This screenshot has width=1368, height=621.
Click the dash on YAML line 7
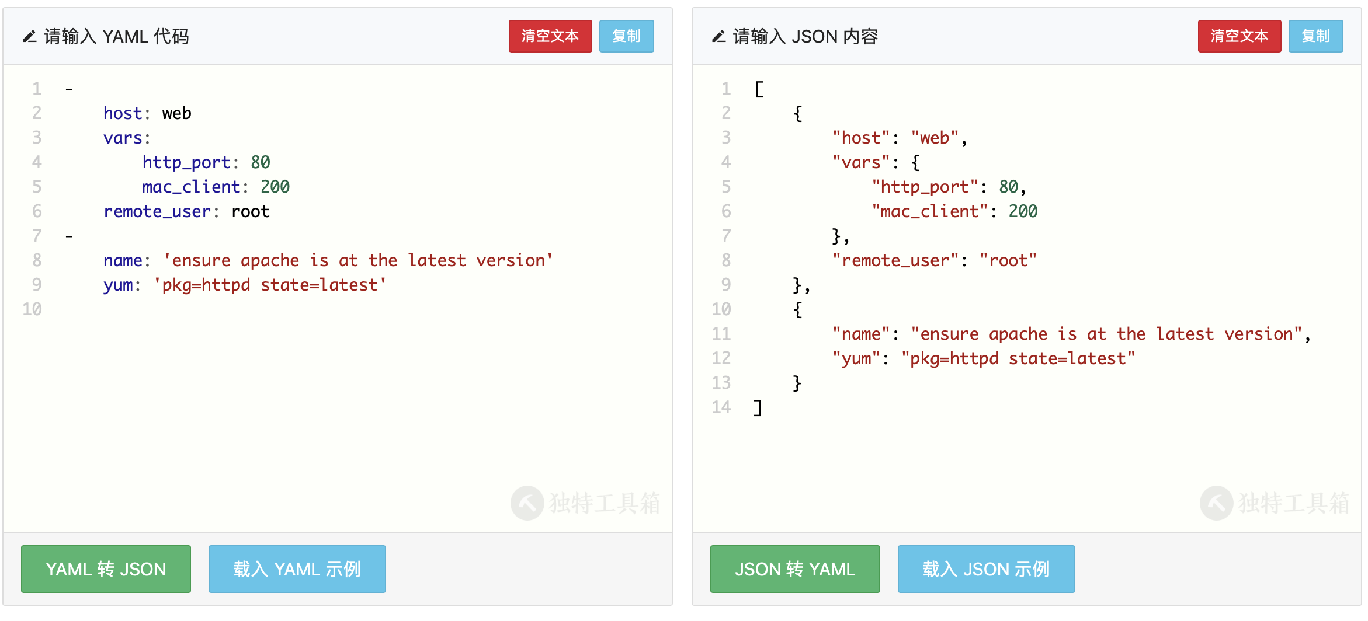tap(69, 236)
